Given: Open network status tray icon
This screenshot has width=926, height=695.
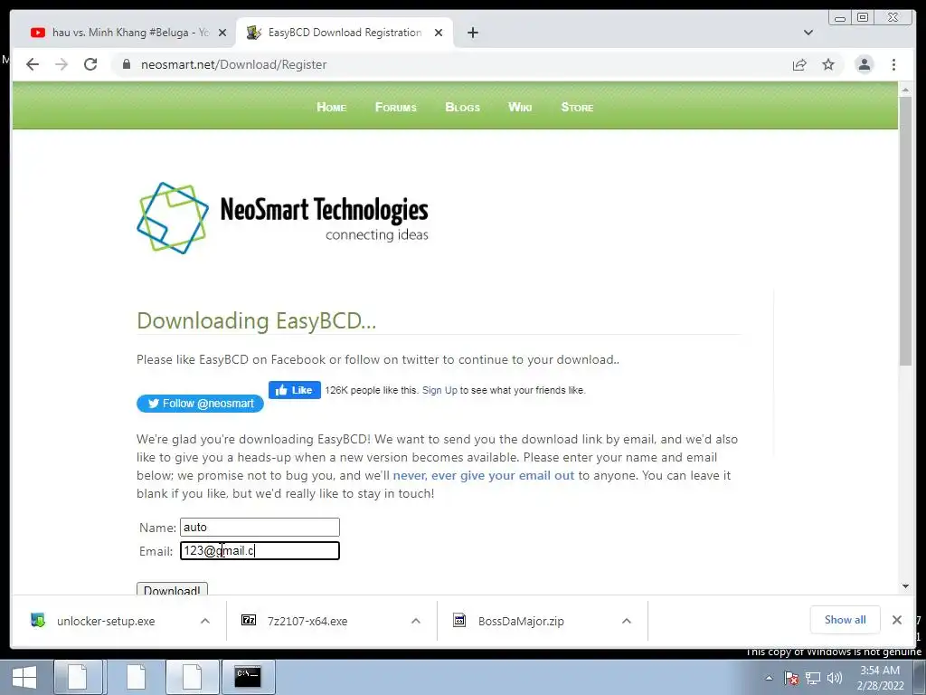Looking at the screenshot, I should click(x=813, y=678).
